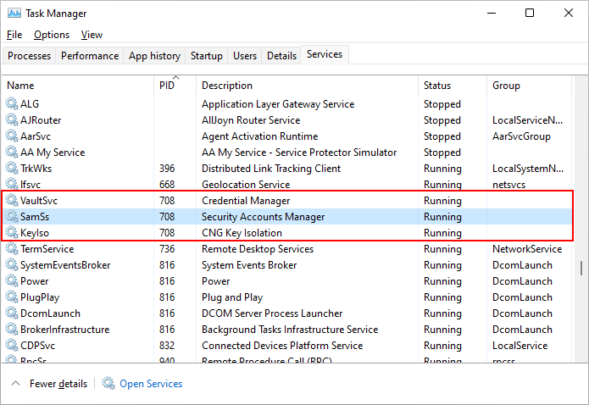Click the gear icon beside AA My Service
This screenshot has height=405, width=589.
(x=12, y=153)
